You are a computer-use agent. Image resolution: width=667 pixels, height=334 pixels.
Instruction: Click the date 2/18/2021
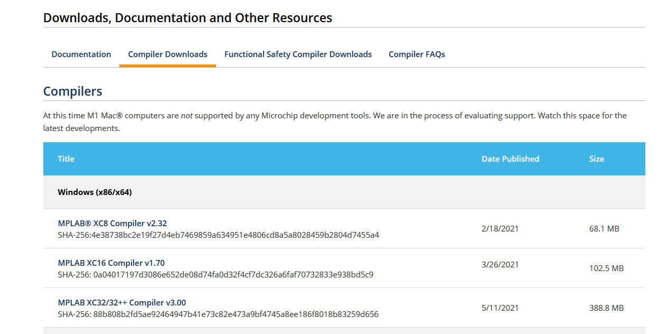click(x=500, y=229)
